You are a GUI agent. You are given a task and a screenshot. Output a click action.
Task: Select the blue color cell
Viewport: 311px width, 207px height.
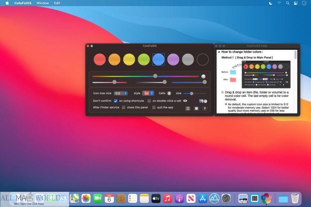pyautogui.click(x=158, y=59)
